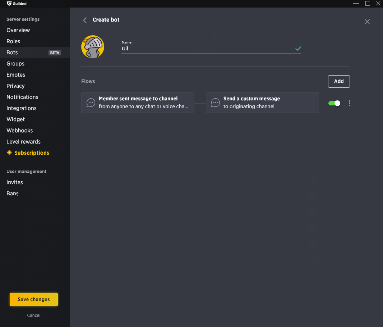Open Widget settings

tap(16, 119)
